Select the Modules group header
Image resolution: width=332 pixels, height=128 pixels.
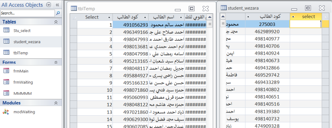click(31, 103)
